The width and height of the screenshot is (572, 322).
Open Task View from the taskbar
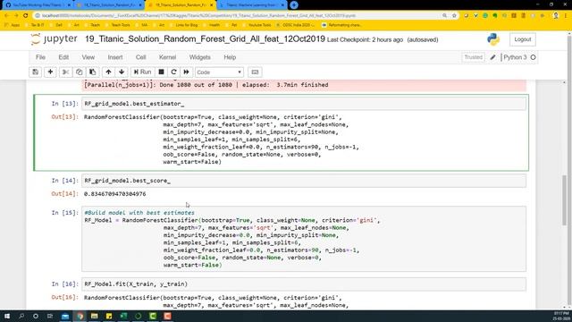coord(50,316)
